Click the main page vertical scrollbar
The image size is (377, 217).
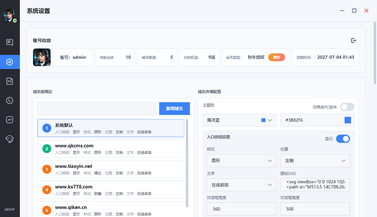[375, 53]
